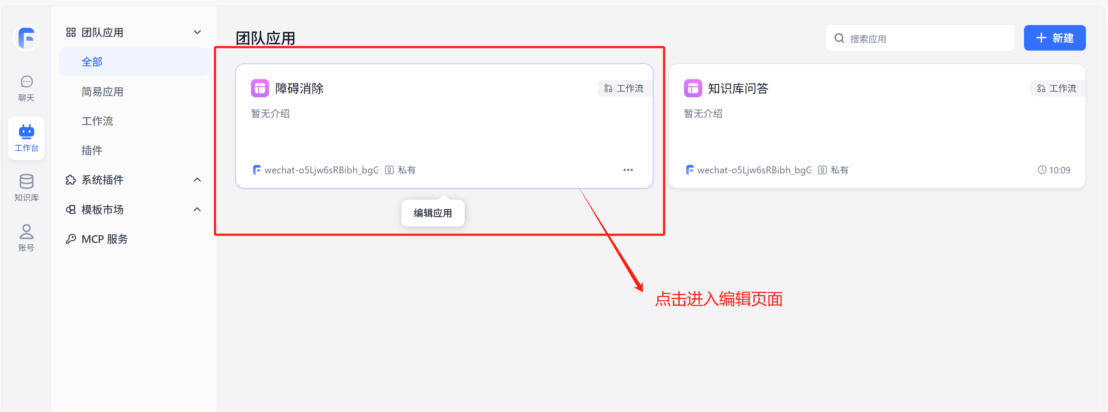Open the more options menu on 障碍消除 card
The width and height of the screenshot is (1108, 412).
(628, 169)
